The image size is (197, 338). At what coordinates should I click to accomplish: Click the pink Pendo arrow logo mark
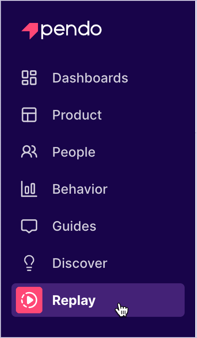30,31
